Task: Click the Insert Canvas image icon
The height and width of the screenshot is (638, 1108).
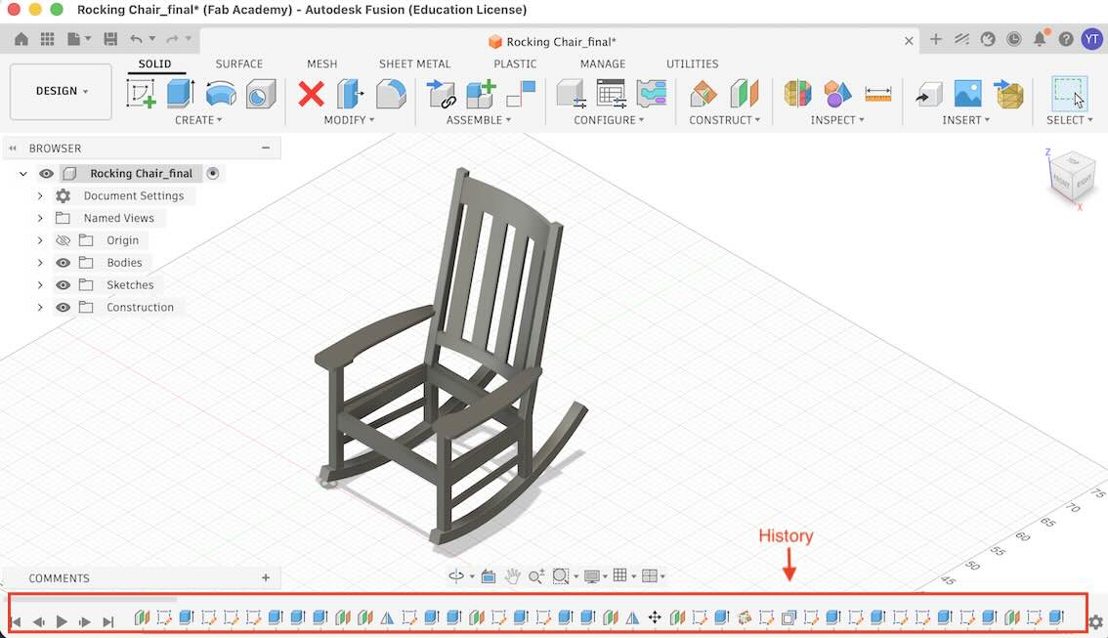Action: tap(967, 93)
